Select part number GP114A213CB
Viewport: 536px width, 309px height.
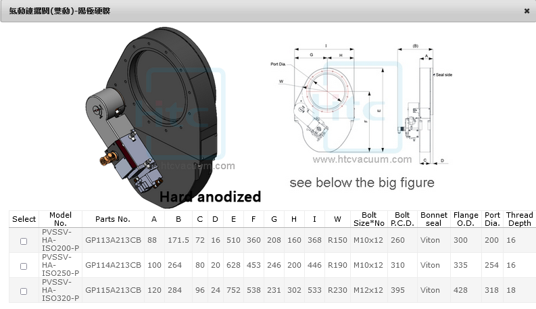click(113, 265)
